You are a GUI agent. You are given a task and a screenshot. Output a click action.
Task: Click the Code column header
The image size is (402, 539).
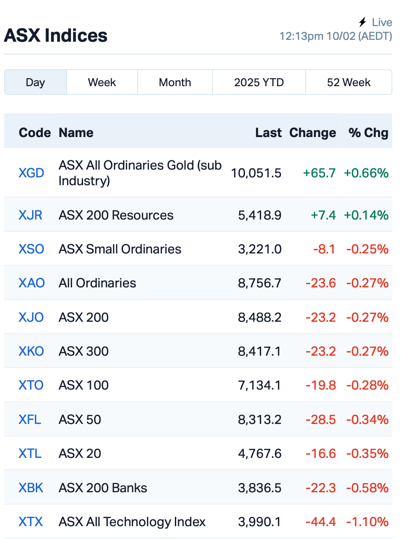[35, 133]
